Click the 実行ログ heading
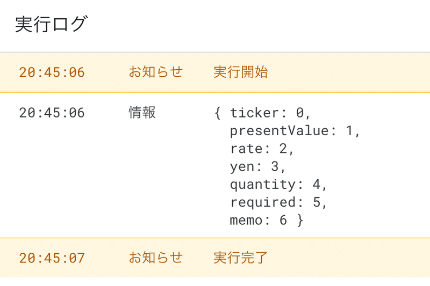This screenshot has width=430, height=286. click(52, 24)
